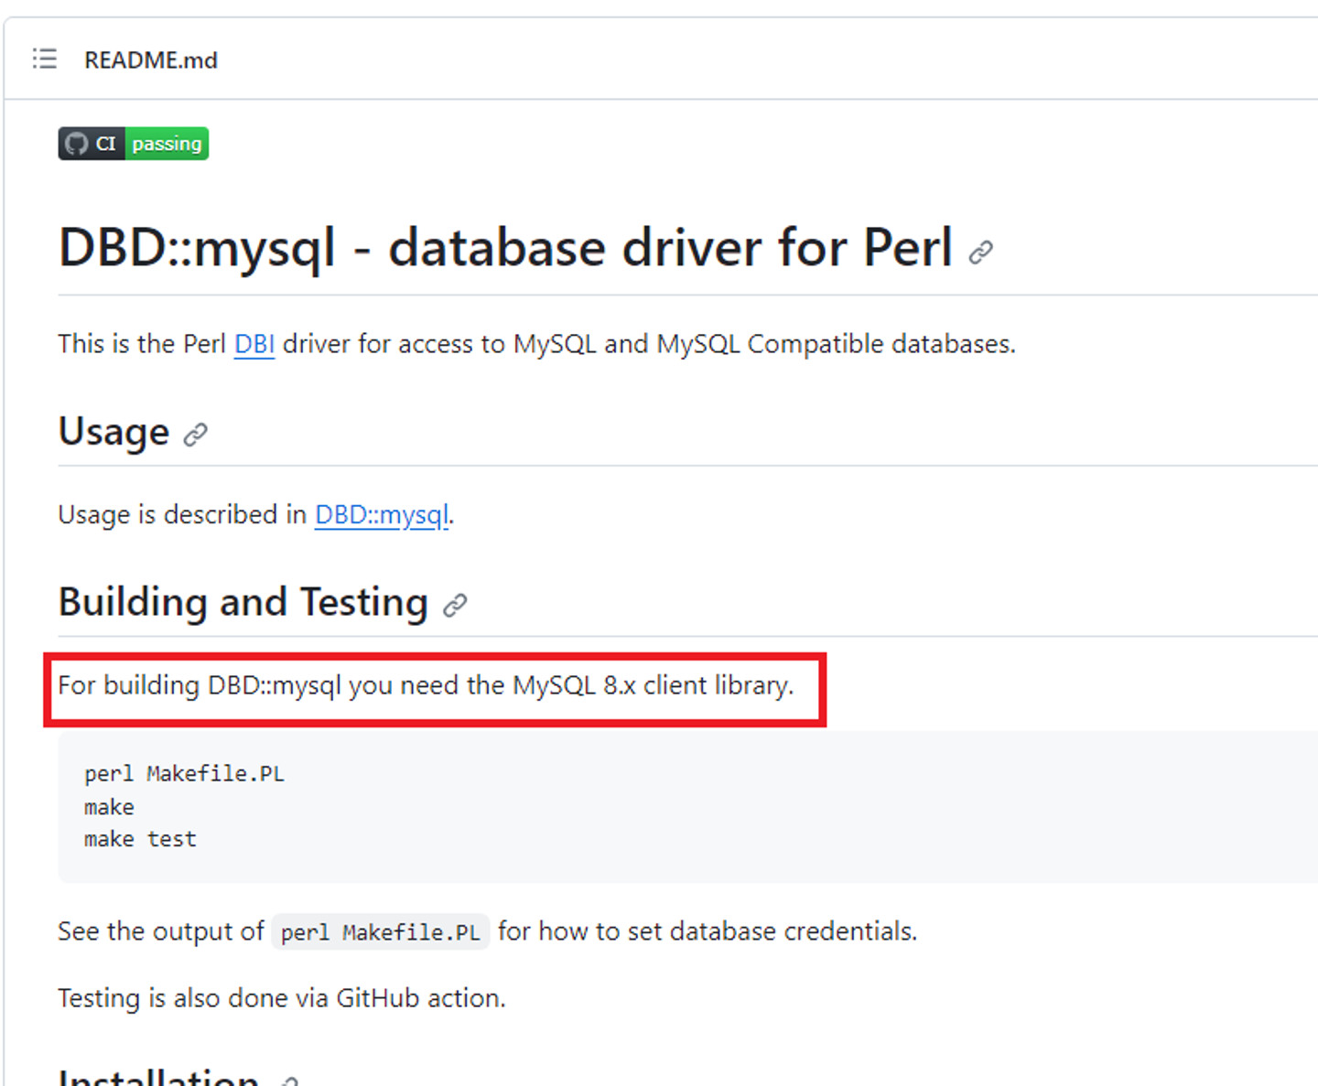This screenshot has width=1318, height=1086.
Task: Click the GitHub logo in CI badge
Action: click(x=77, y=144)
